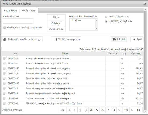Image resolution: width=148 pixels, height=115 pixels.
Task: Click the Přidat button
Action: coord(56,17)
